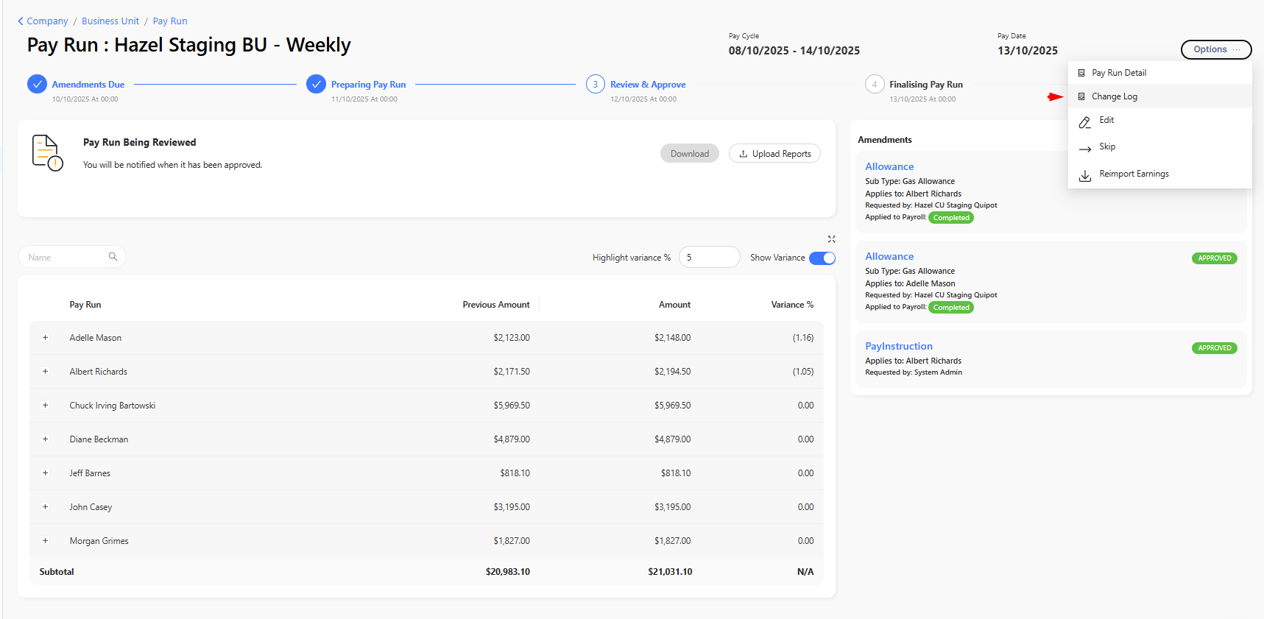Image resolution: width=1264 pixels, height=619 pixels.
Task: Click the Amount column header
Action: [x=674, y=305]
